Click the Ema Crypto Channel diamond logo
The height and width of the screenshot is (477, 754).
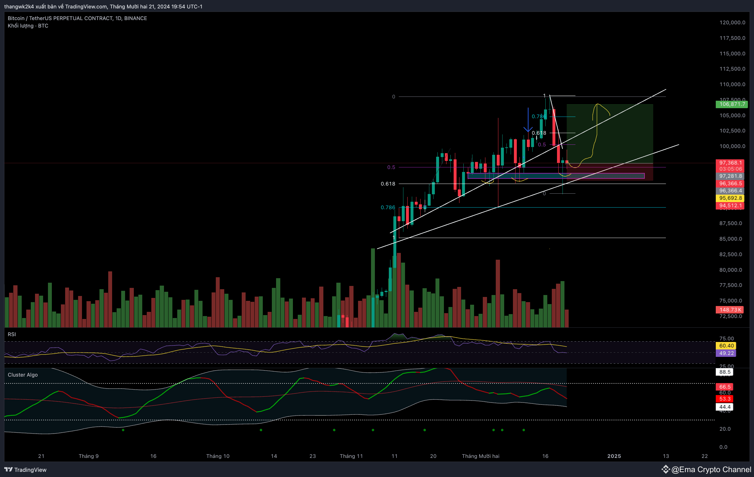click(667, 470)
